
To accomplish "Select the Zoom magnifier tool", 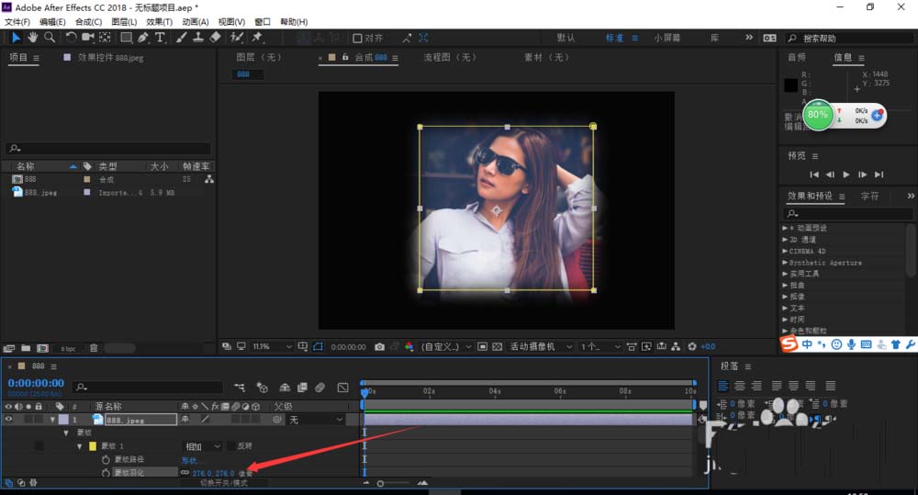I will pos(49,38).
